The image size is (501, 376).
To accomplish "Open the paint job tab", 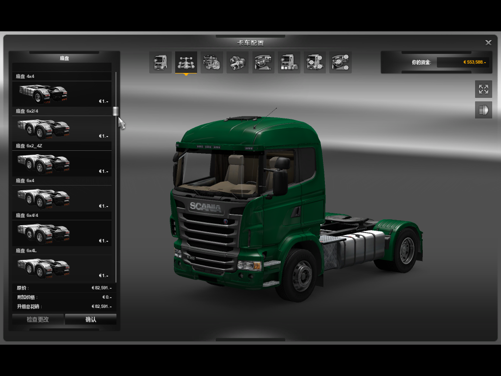I will click(289, 62).
